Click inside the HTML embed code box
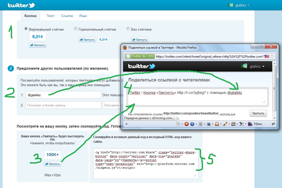Viewport: 282px width, 188px height. tap(146, 164)
